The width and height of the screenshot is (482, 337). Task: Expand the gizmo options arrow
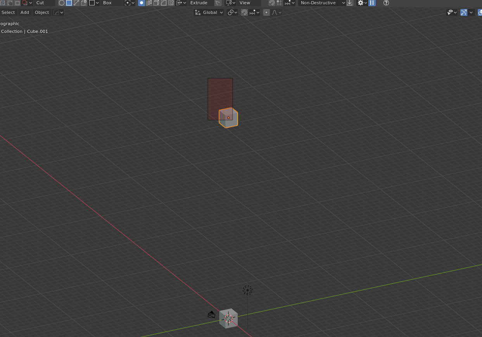471,12
